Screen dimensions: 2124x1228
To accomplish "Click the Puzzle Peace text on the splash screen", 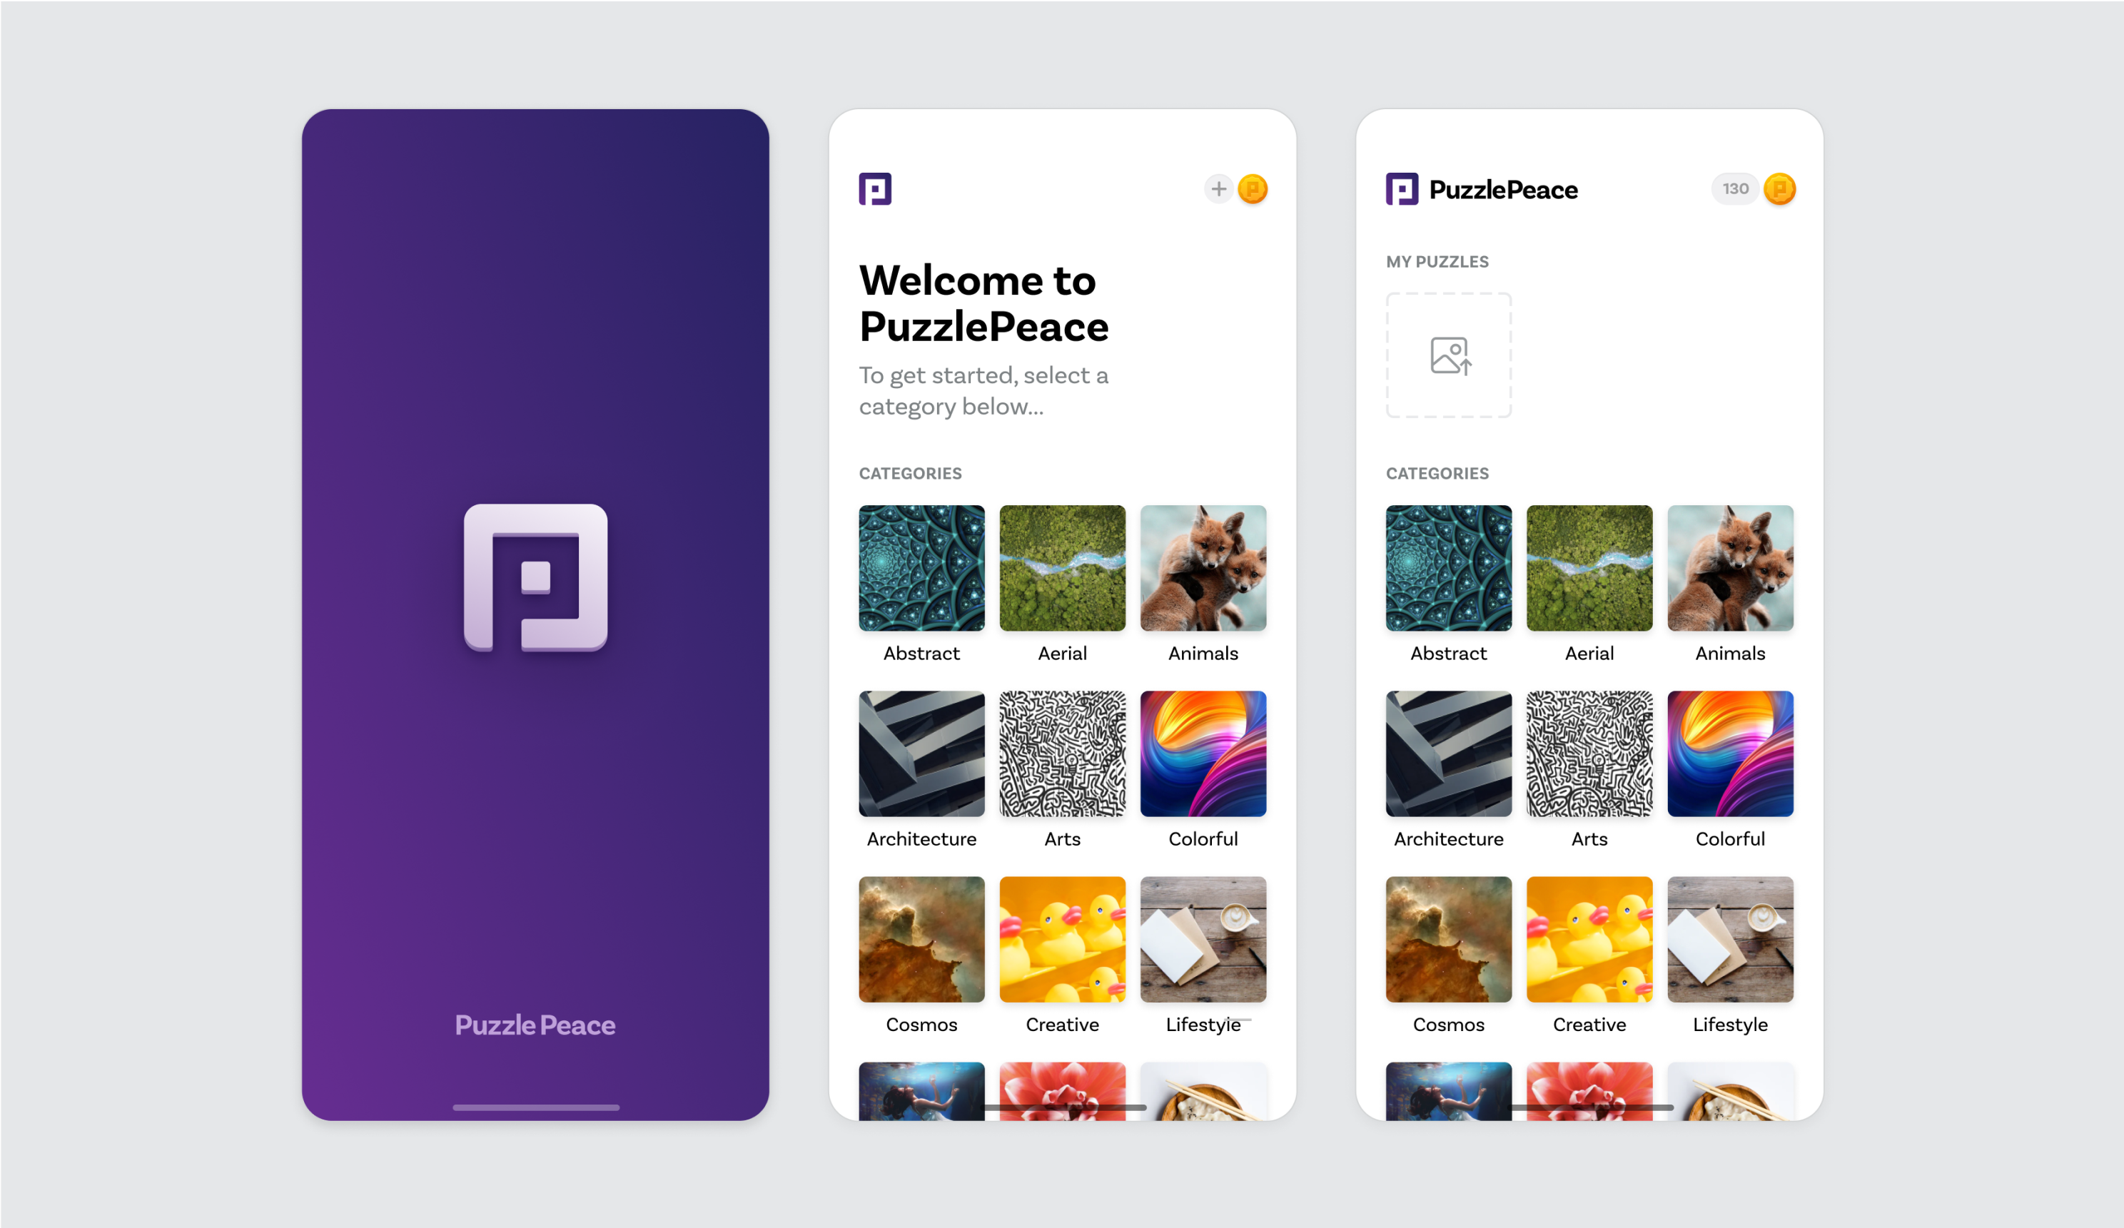I will 535,1025.
